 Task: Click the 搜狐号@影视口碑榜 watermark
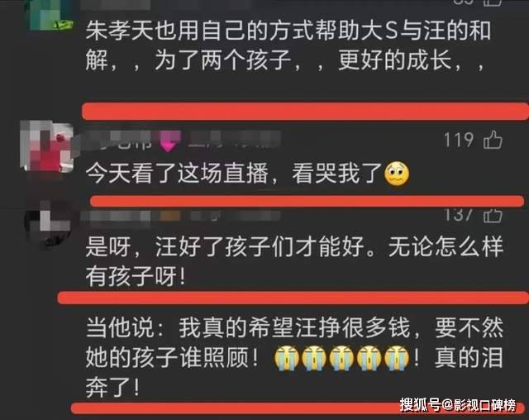[x=458, y=405]
